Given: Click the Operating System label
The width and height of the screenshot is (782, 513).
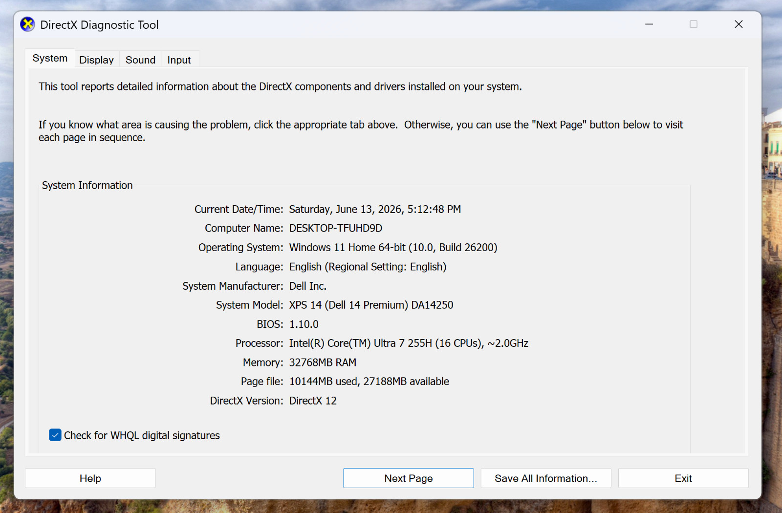Looking at the screenshot, I should tap(241, 247).
